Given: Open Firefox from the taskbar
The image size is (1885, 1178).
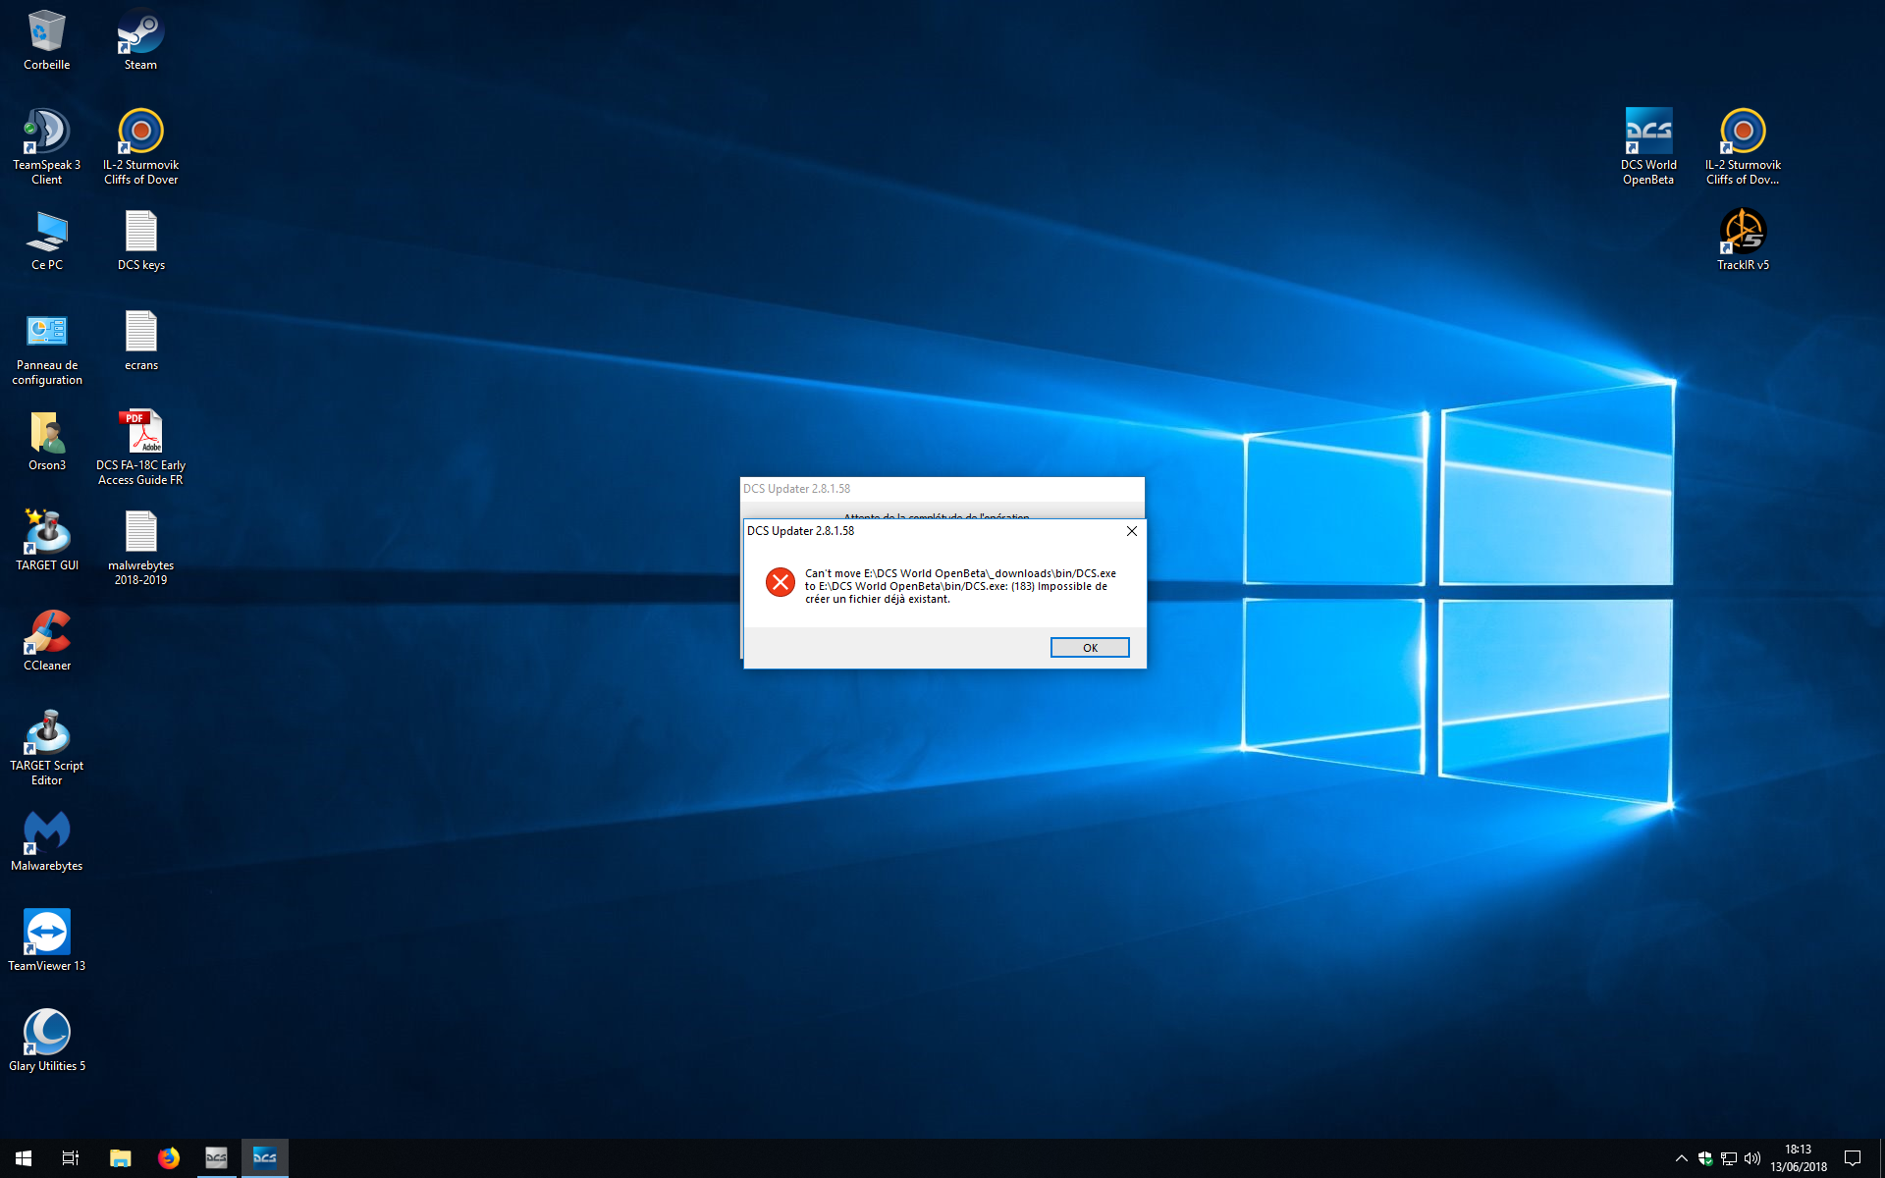Looking at the screenshot, I should tap(169, 1158).
